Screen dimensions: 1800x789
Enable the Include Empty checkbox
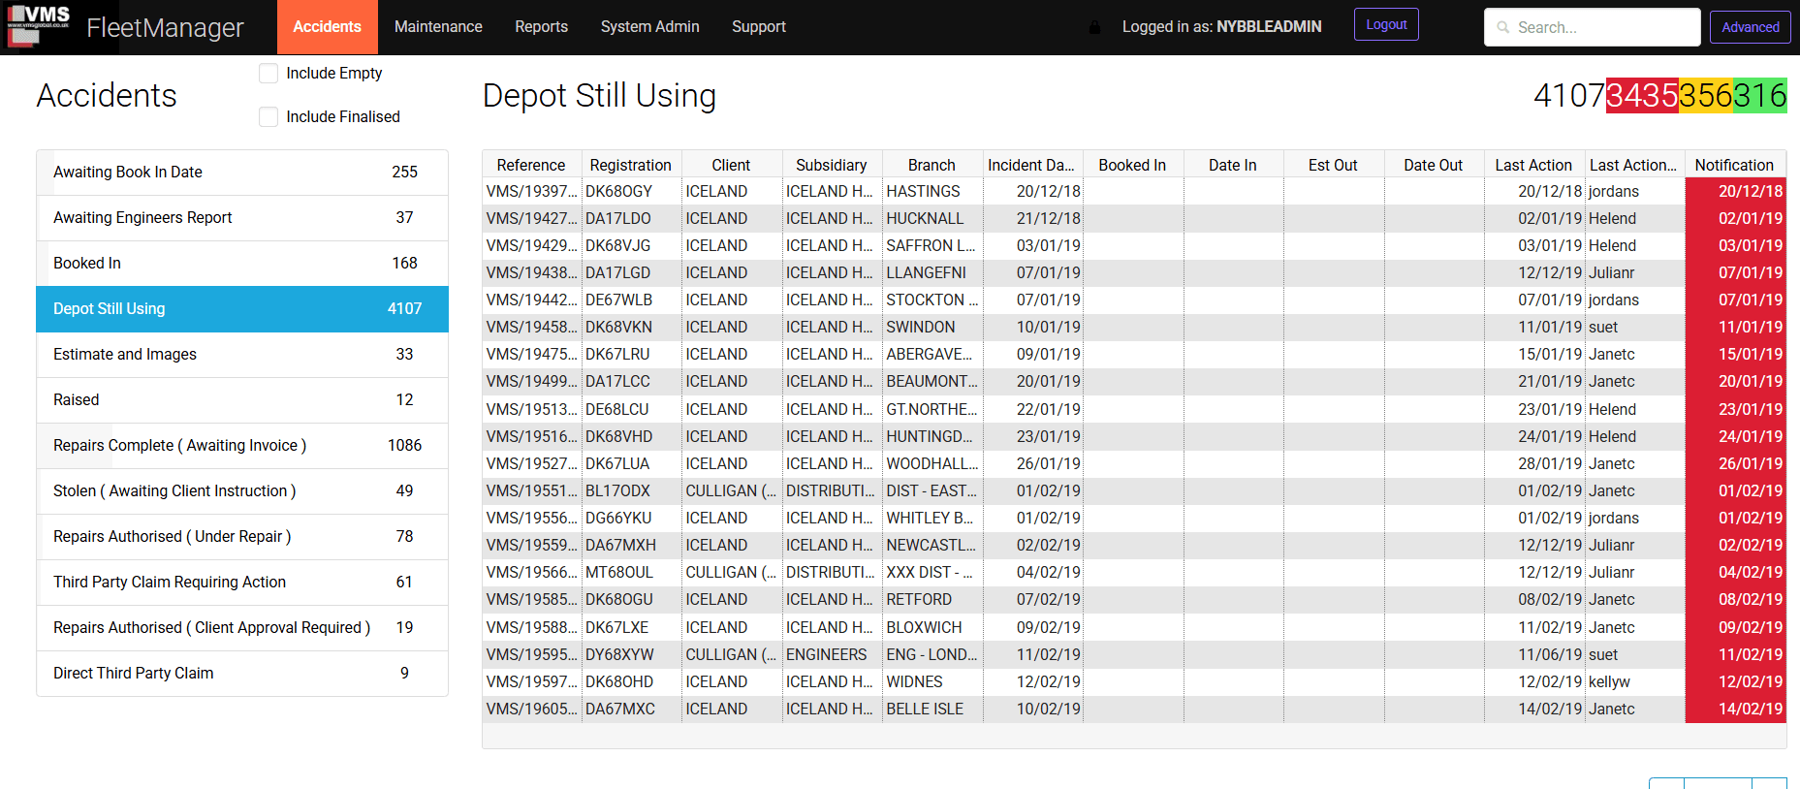click(x=268, y=74)
